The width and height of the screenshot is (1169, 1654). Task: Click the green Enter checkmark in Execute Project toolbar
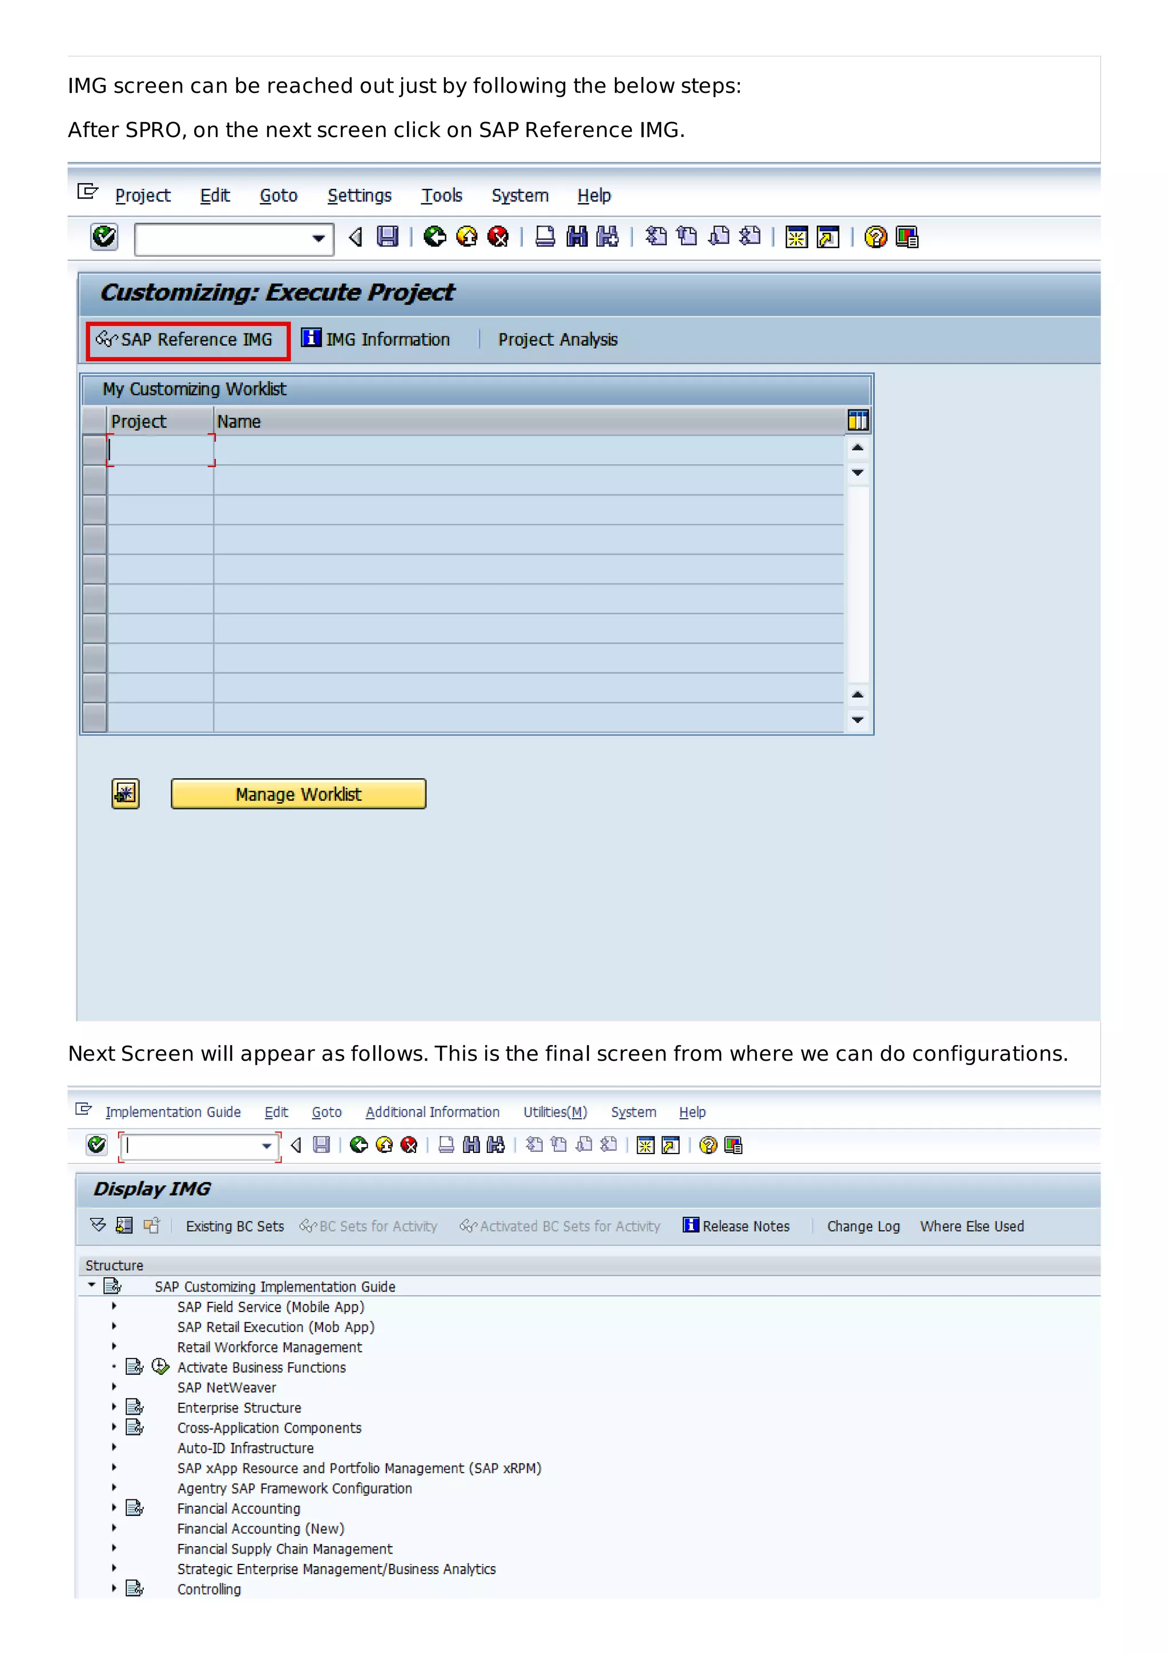tap(104, 236)
